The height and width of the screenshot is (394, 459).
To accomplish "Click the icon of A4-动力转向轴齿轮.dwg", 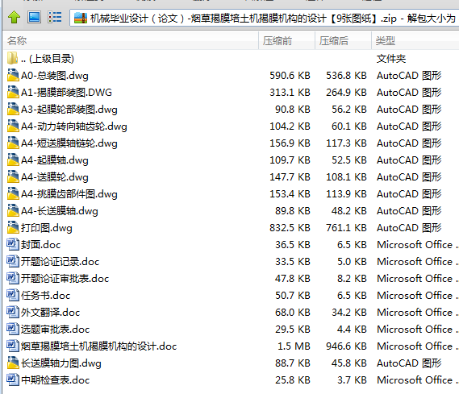I will [13, 126].
